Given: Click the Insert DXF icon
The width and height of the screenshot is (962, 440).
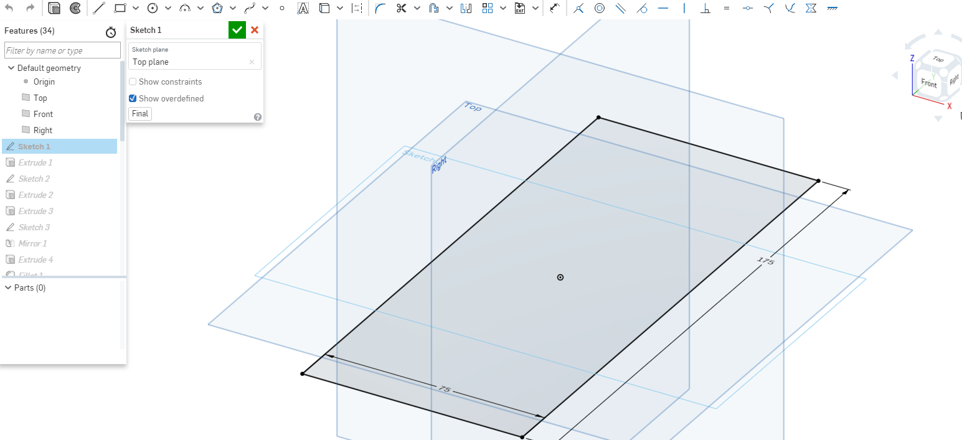Looking at the screenshot, I should [x=520, y=8].
